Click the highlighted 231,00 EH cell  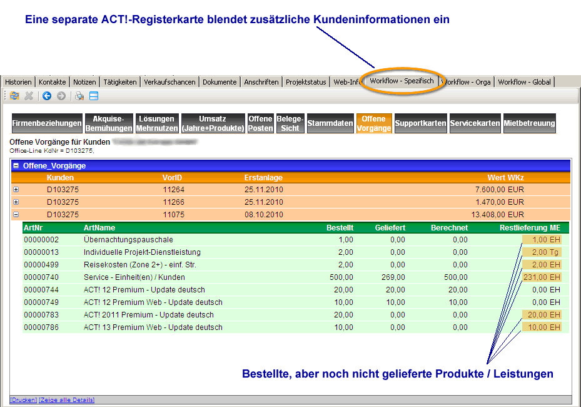542,277
